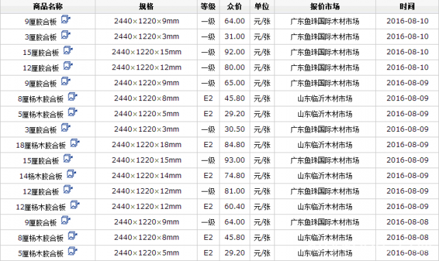Open the 18厘杨木胶合板 product name link

pyautogui.click(x=41, y=145)
